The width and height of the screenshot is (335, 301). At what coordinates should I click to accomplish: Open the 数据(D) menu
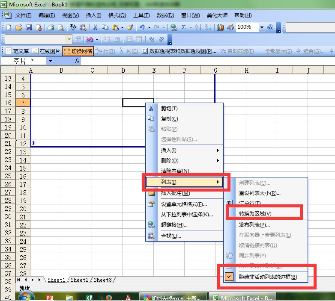coord(165,15)
